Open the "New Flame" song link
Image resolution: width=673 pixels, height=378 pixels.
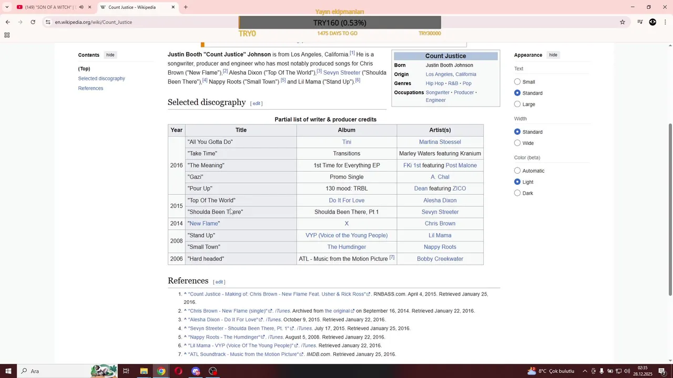tap(203, 224)
